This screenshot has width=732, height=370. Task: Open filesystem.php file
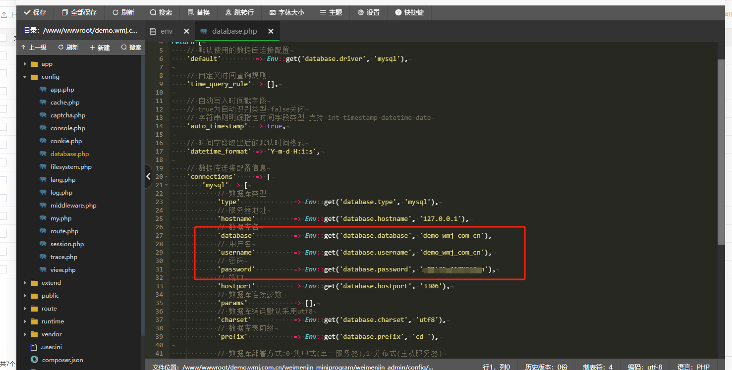click(x=71, y=167)
